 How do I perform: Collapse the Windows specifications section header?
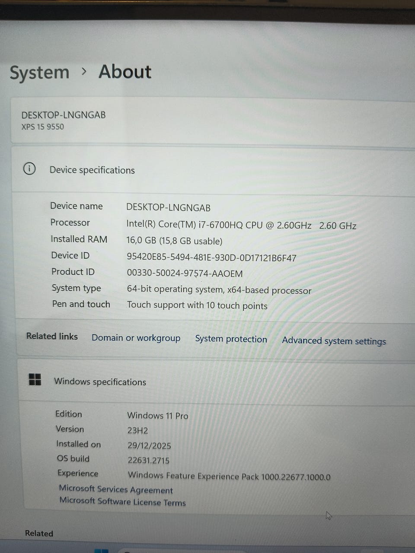(x=216, y=381)
